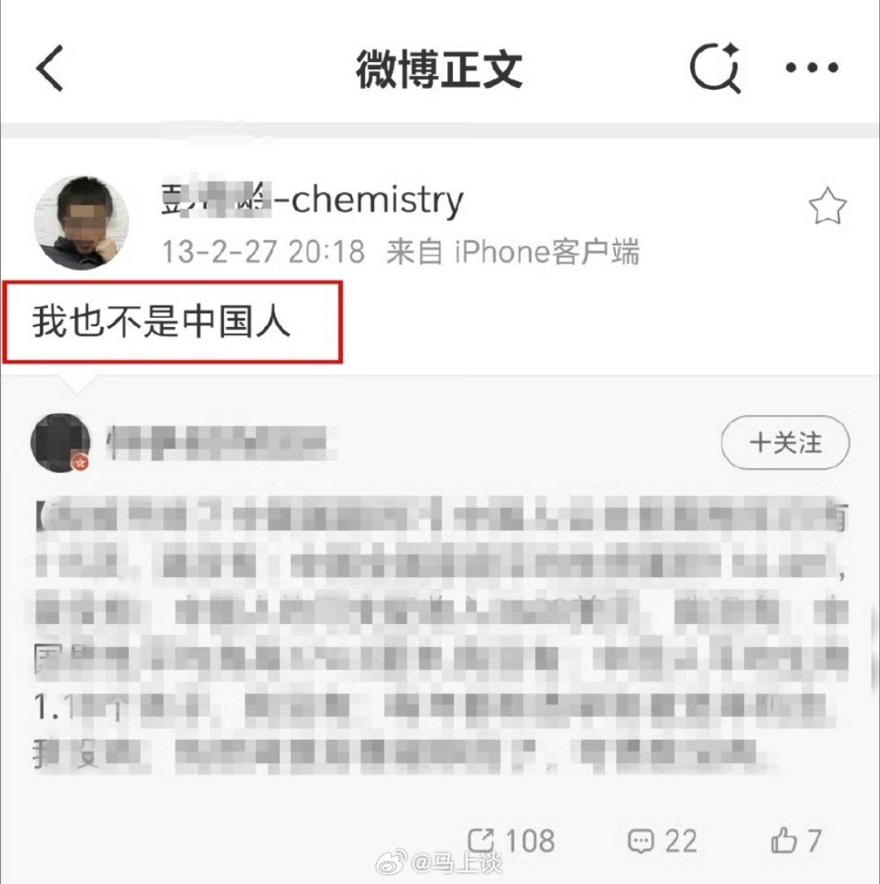Follow the author with +关注 button
Viewport: 880px width, 884px height.
785,443
